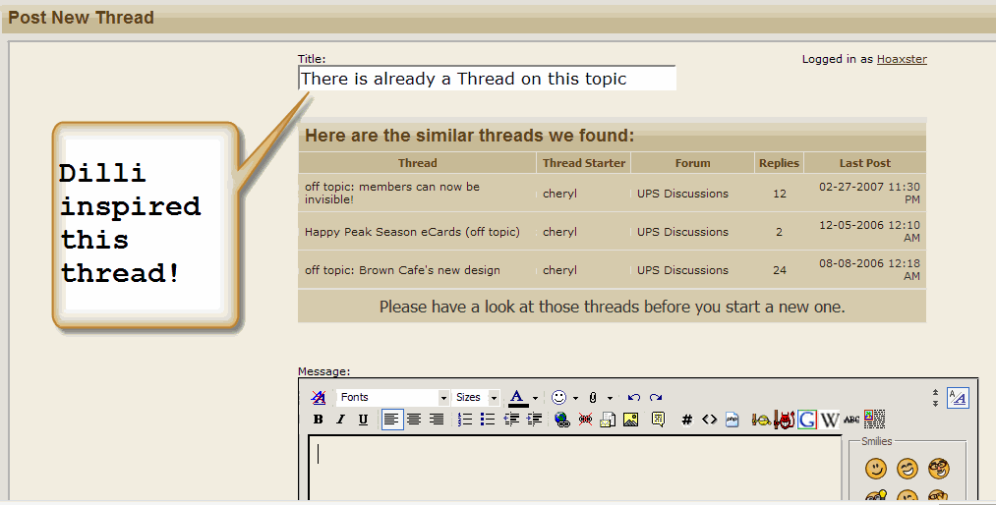Insert the squinting grin smilie
The image size is (996, 505).
(908, 469)
